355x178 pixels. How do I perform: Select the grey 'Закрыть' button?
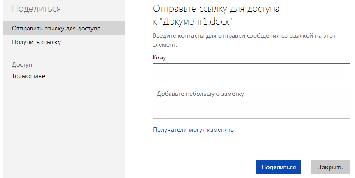pyautogui.click(x=330, y=167)
